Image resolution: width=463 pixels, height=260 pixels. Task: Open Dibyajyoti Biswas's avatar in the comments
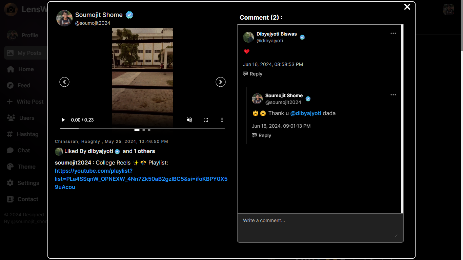click(248, 37)
